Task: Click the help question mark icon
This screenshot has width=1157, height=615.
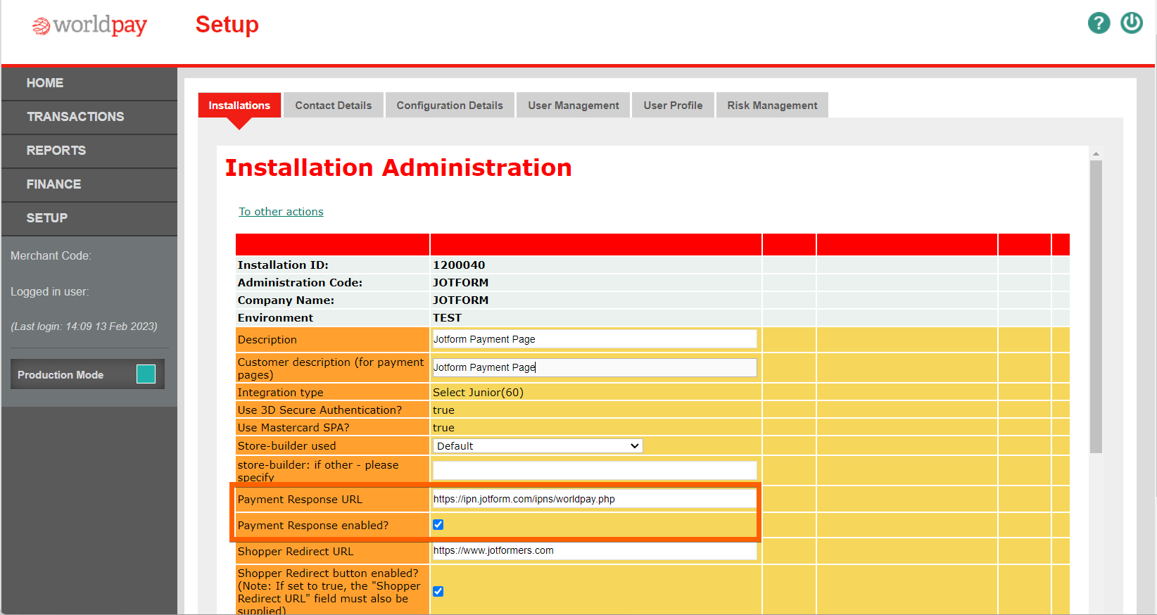Action: pyautogui.click(x=1099, y=23)
